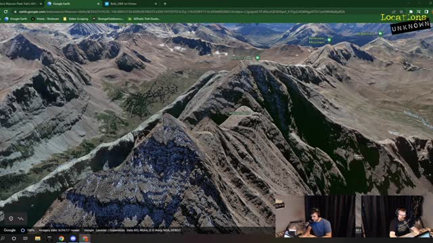Click the share page icon in the address bar
The width and height of the screenshot is (433, 243).
[x=394, y=12]
